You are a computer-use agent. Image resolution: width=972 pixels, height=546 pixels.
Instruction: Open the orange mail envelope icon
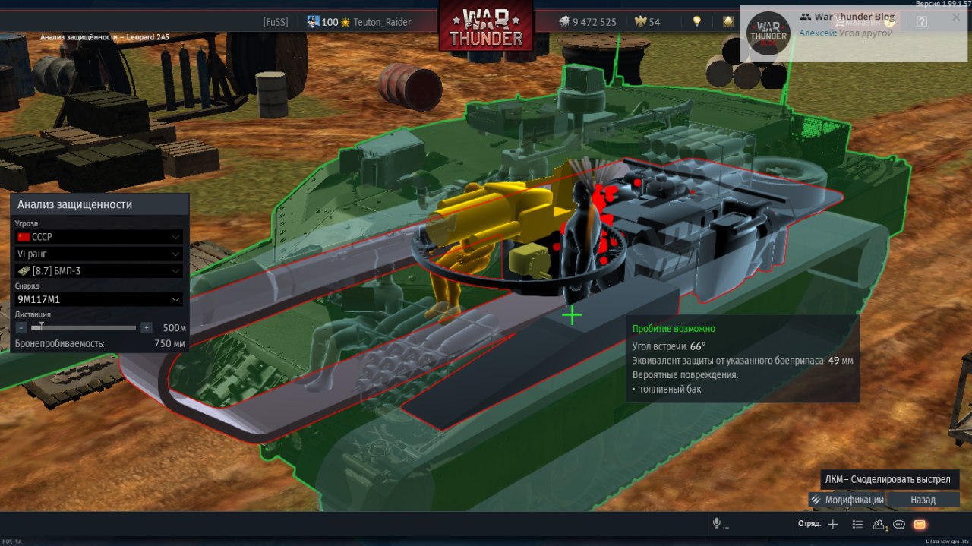pos(920,524)
